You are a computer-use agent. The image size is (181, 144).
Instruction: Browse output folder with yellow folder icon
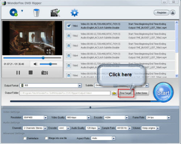(114, 93)
